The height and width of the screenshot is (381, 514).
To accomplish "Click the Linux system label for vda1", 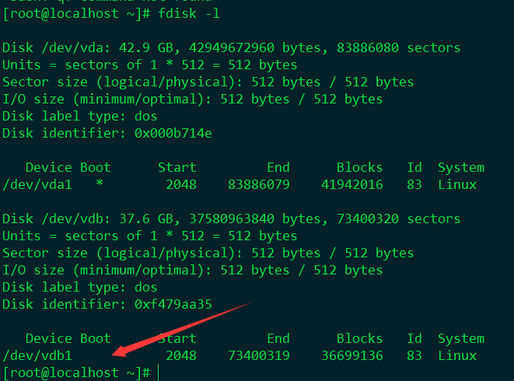I will (456, 184).
